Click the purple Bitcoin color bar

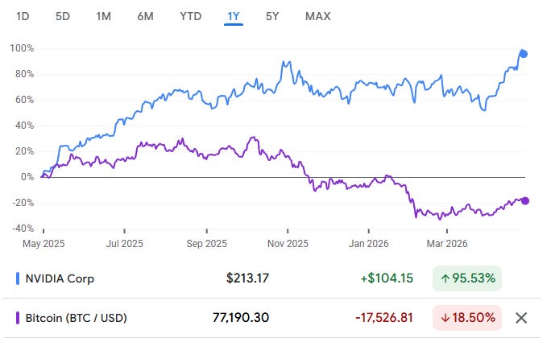click(18, 318)
